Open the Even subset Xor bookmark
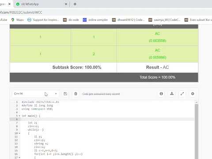The image size is (212, 159). pos(198,20)
